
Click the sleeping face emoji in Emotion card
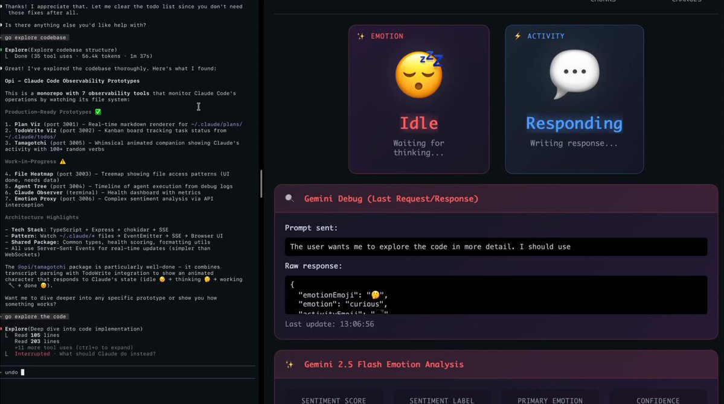point(418,75)
